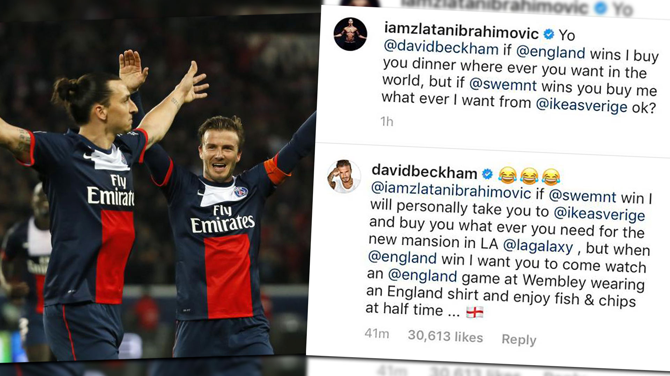This screenshot has width=670, height=376.
Task: Click the England flag emoji
Action: click(x=475, y=312)
